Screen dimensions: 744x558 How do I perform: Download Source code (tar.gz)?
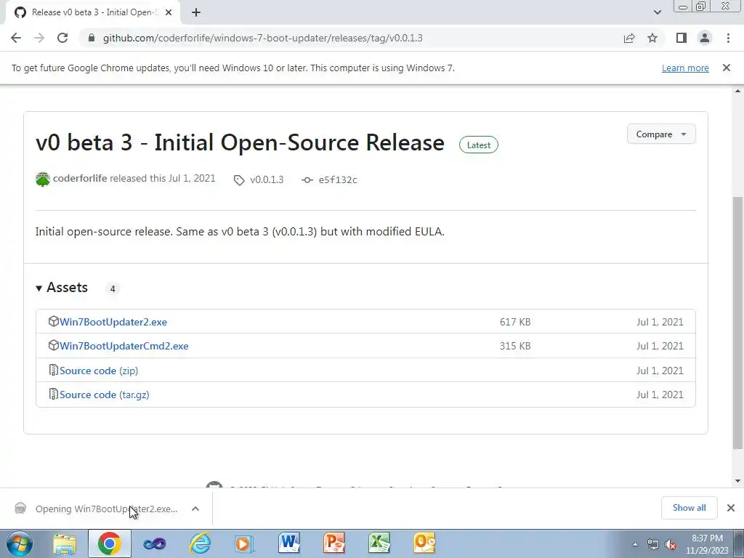(105, 395)
